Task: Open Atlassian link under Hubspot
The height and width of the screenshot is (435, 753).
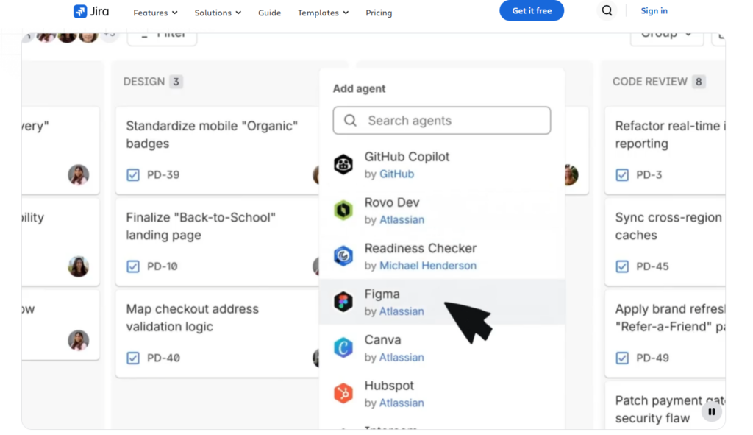Action: [402, 403]
